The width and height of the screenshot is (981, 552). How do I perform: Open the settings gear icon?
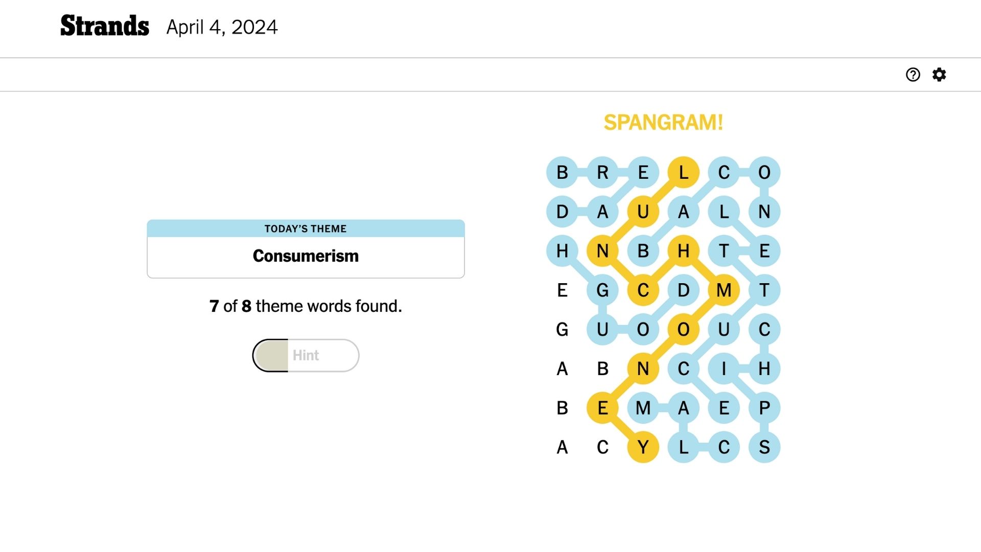939,75
